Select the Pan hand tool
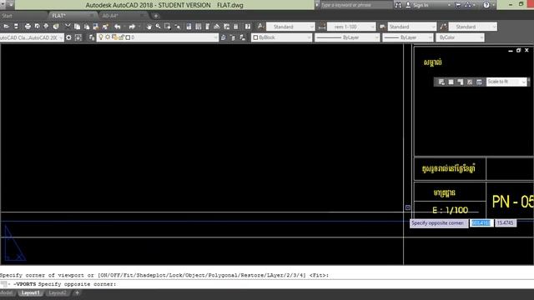This screenshot has width=534, height=300. [149, 27]
